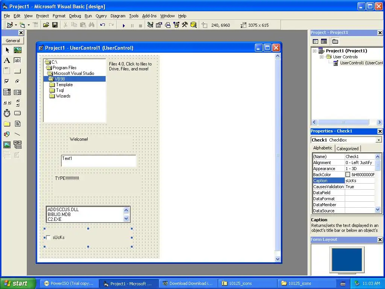Select the ListBox control tool

click(x=17, y=92)
